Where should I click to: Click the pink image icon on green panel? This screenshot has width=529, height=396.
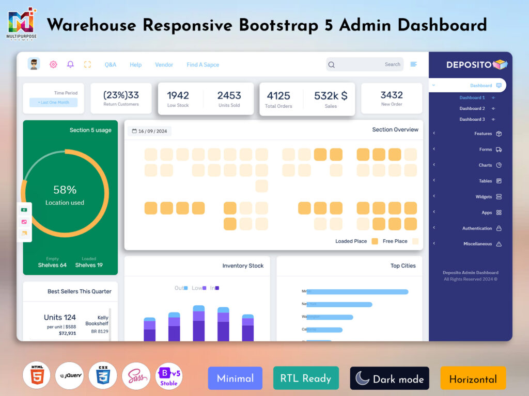point(24,222)
